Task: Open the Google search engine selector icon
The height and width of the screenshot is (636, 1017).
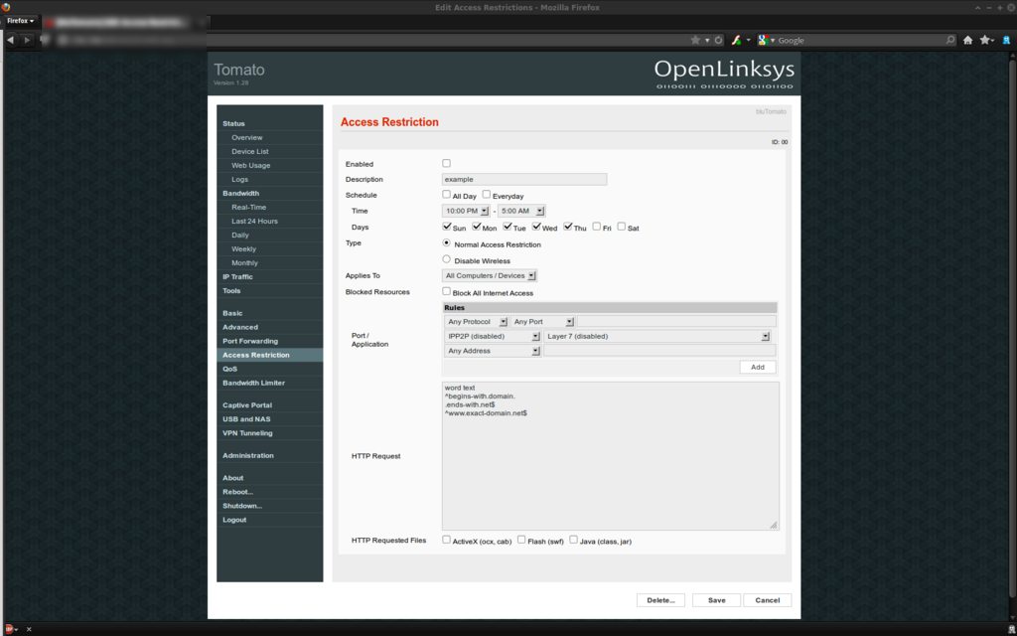Action: [x=764, y=40]
